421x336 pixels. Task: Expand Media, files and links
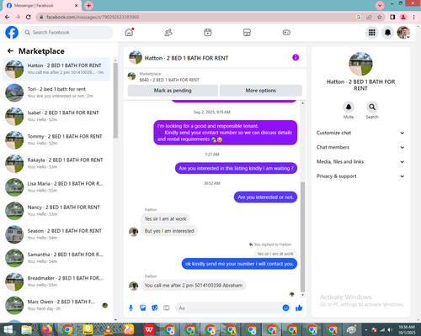coord(360,161)
